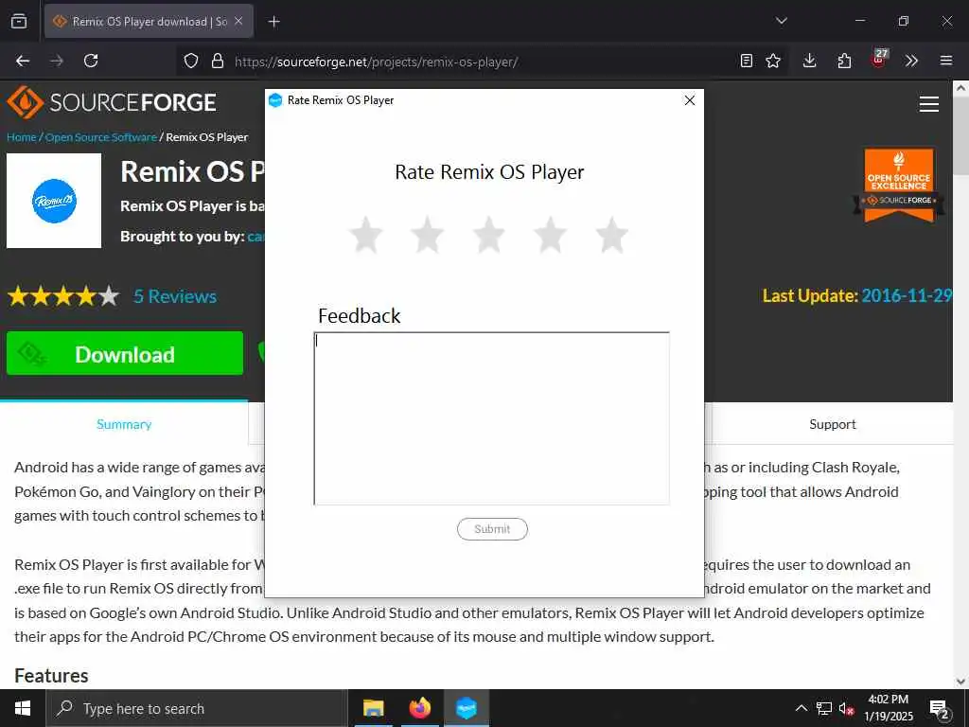Open the Firefox application menu
The height and width of the screenshot is (727, 969).
[946, 61]
